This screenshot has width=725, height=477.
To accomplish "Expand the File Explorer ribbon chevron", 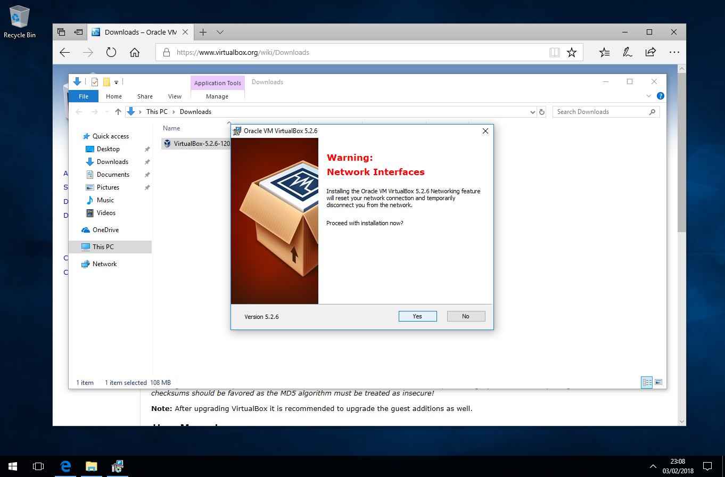I will click(x=649, y=96).
